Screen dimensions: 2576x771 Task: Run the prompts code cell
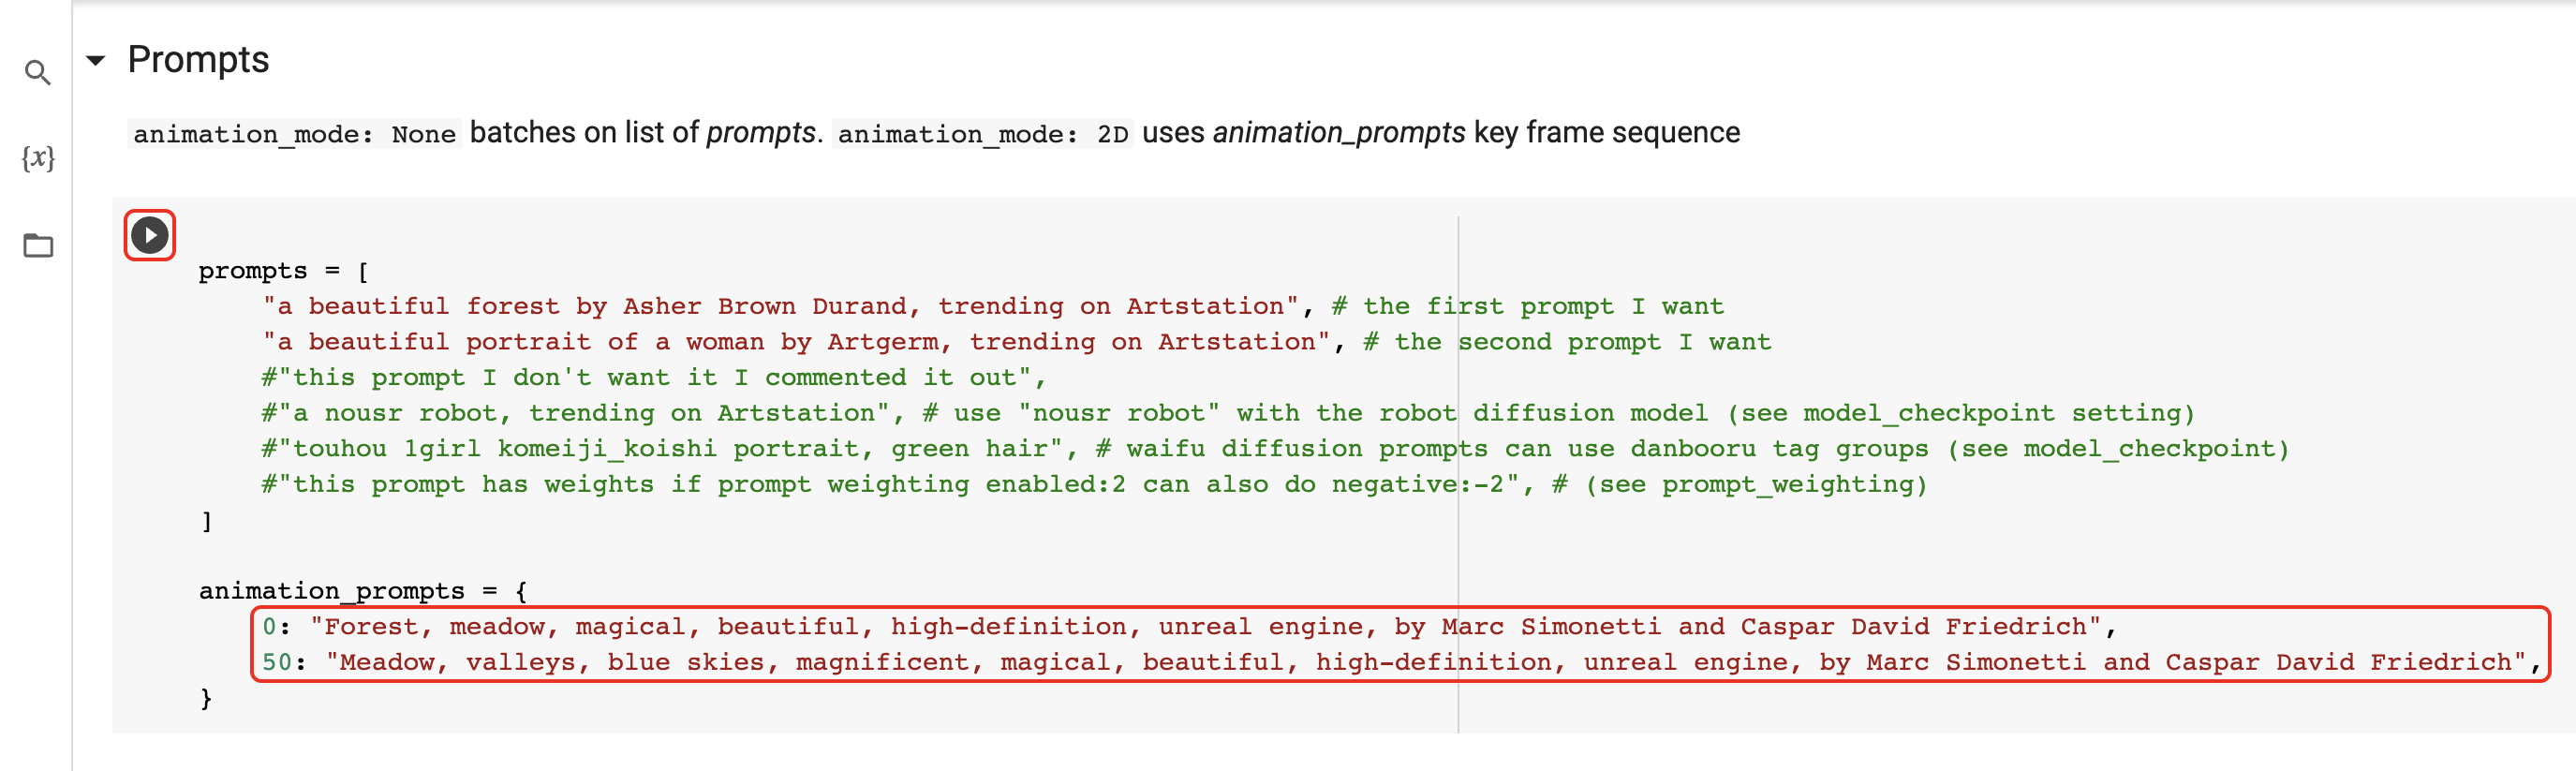coord(150,235)
